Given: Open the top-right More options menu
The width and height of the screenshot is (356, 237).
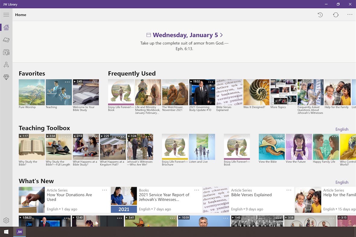Looking at the screenshot, I should pos(350,14).
